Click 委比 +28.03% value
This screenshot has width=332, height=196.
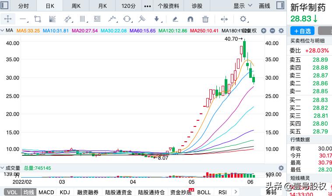pyautogui.click(x=317, y=51)
